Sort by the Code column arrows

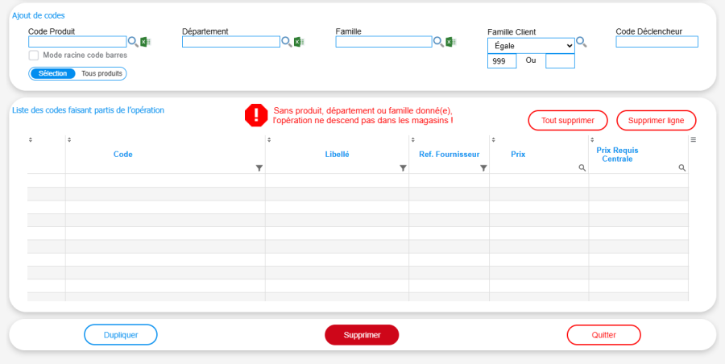coord(70,140)
